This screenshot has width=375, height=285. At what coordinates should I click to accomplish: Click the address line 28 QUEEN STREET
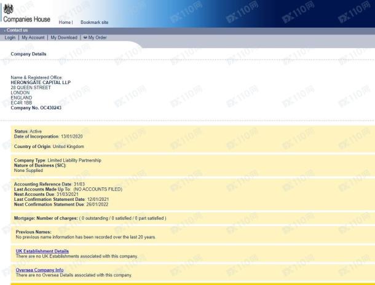click(x=31, y=87)
